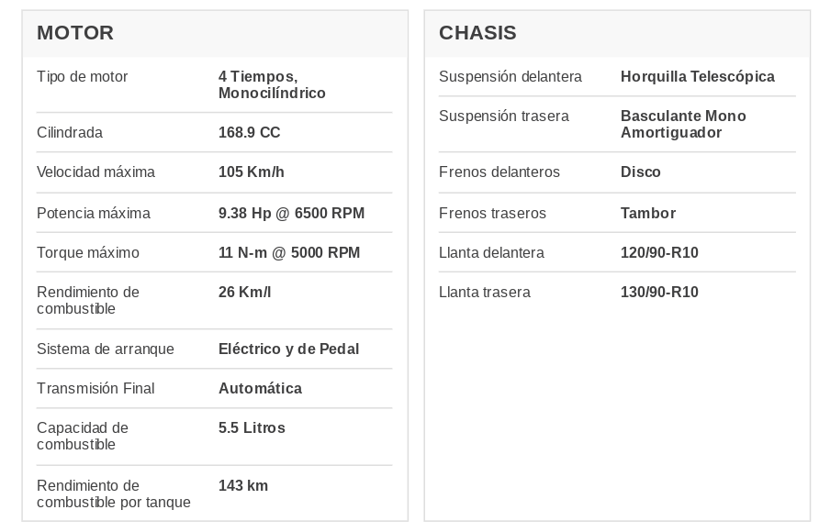Select the 26 Km/l fuel efficiency value
The width and height of the screenshot is (819, 532).
tap(244, 292)
